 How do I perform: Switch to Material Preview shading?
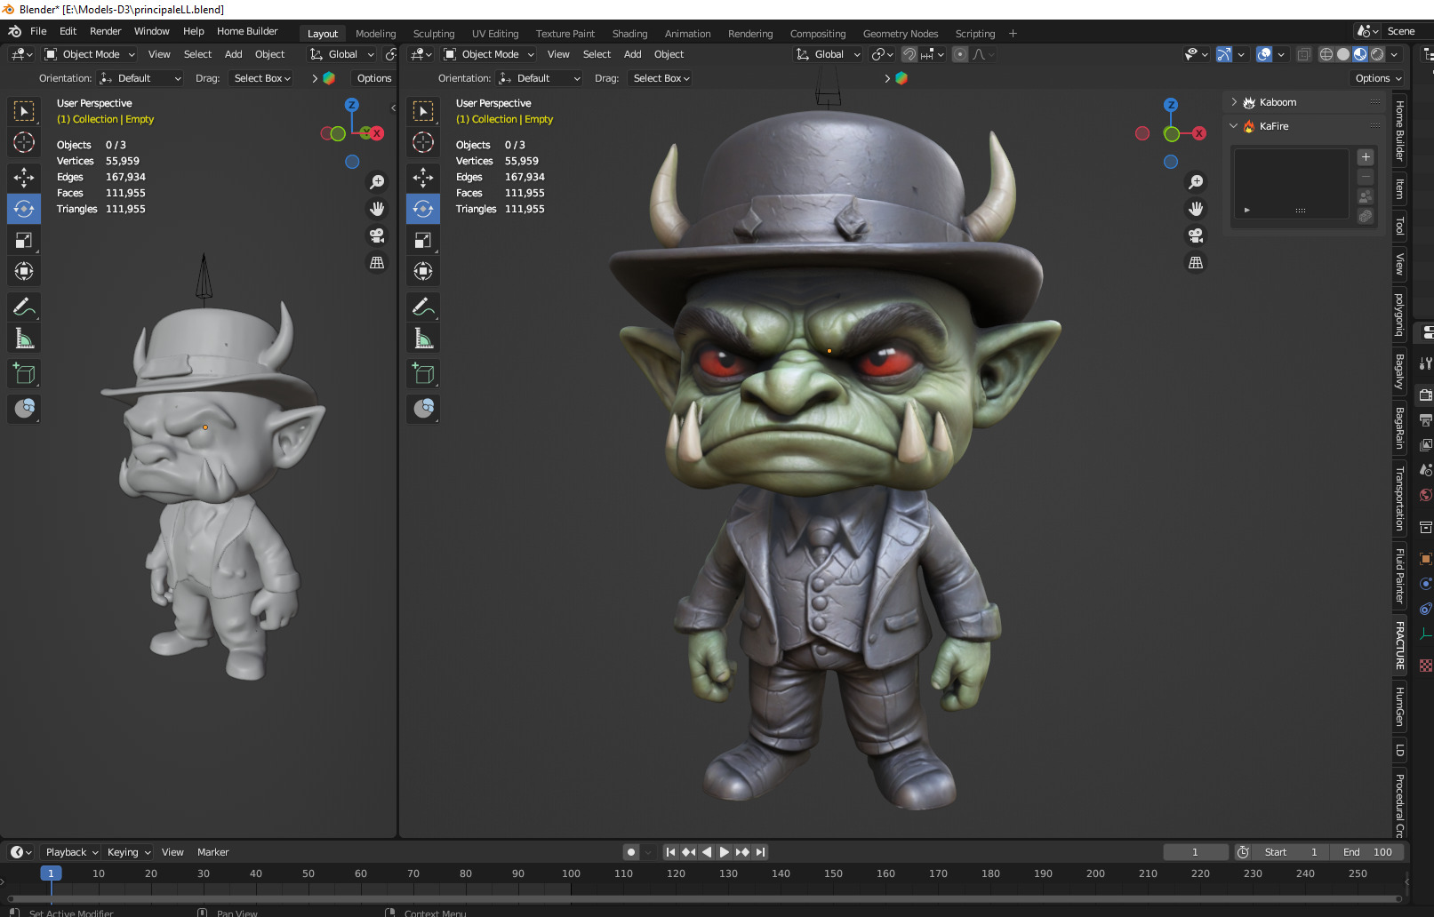click(1360, 54)
